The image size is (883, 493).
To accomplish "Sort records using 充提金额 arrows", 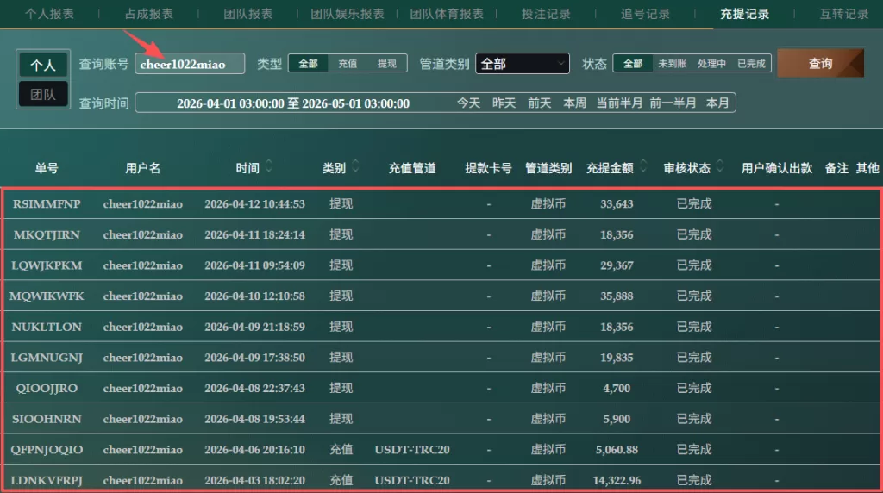I will point(644,167).
